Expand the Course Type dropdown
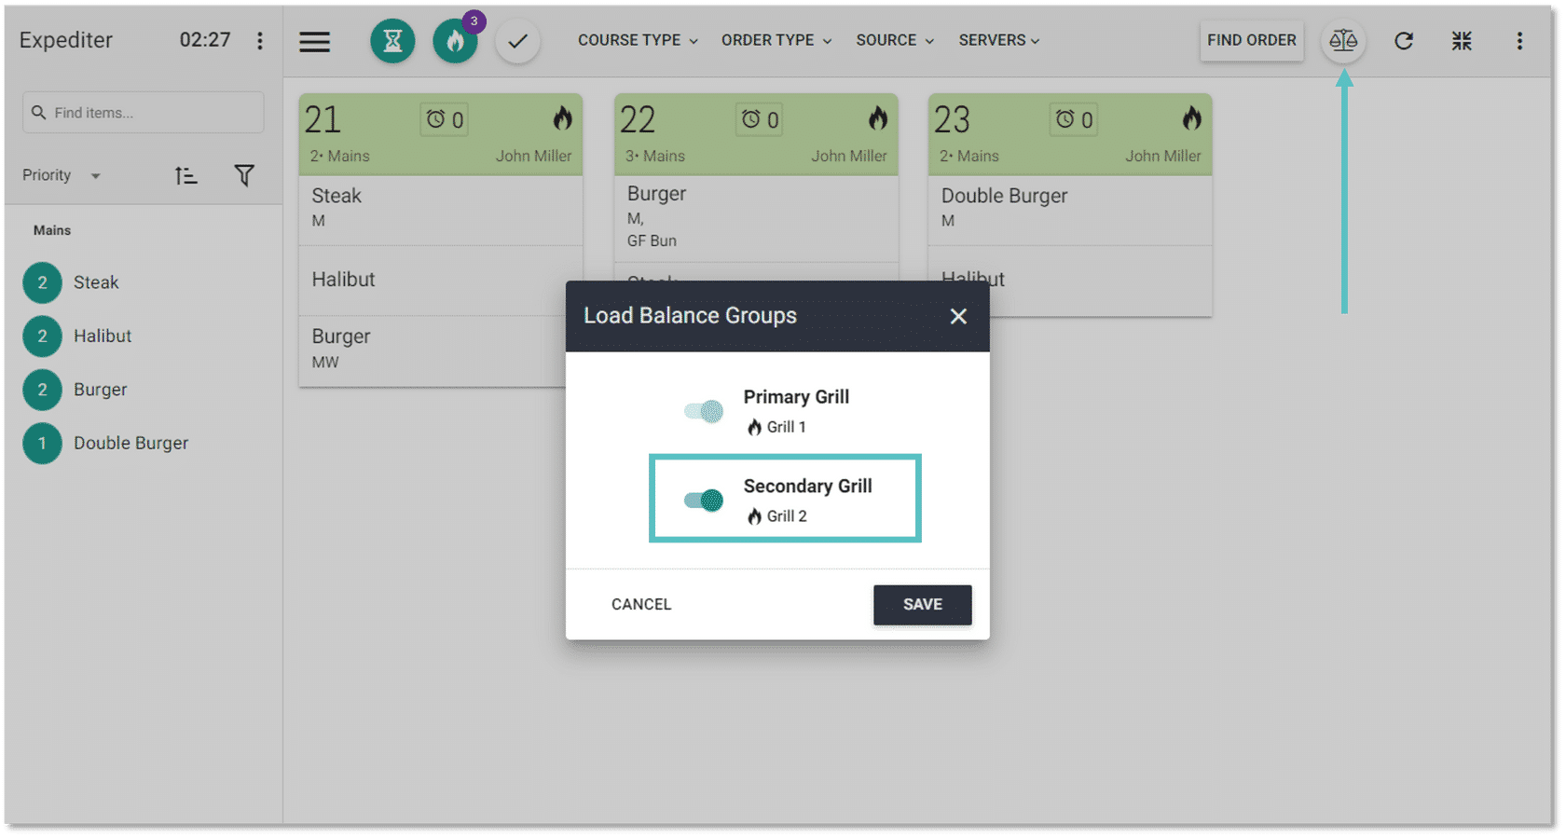The image size is (1566, 837). pyautogui.click(x=638, y=40)
